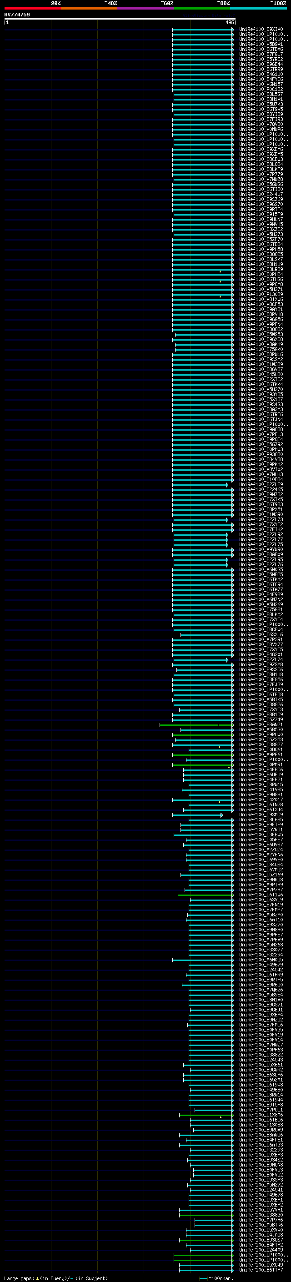Click alignment bar for UniRef100_B8AN21
The height and width of the screenshot is (1282, 291).
pos(196,725)
